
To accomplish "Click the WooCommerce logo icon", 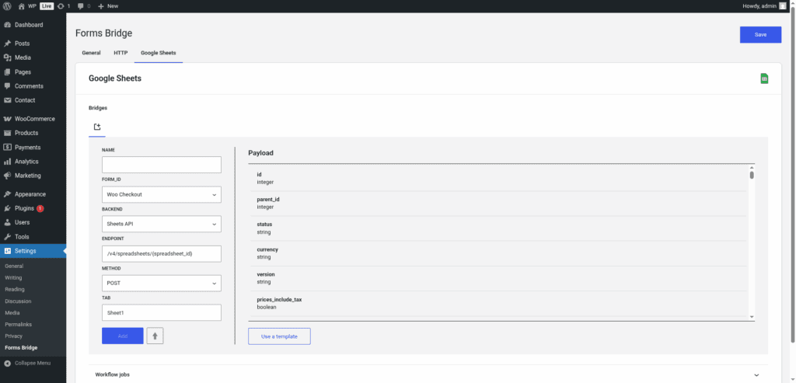I will [7, 119].
